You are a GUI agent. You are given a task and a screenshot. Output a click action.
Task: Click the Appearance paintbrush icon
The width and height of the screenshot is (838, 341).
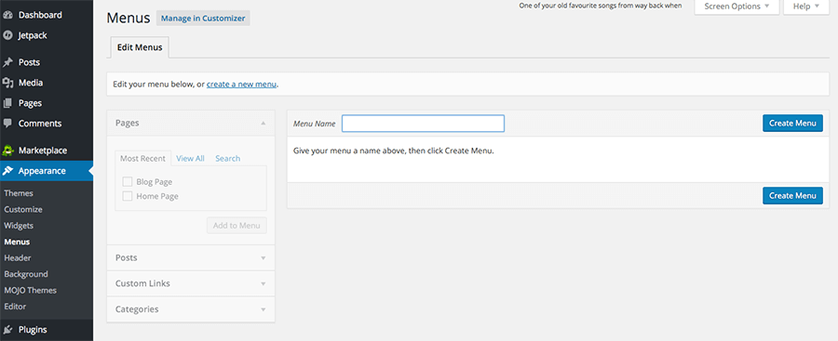coord(7,171)
